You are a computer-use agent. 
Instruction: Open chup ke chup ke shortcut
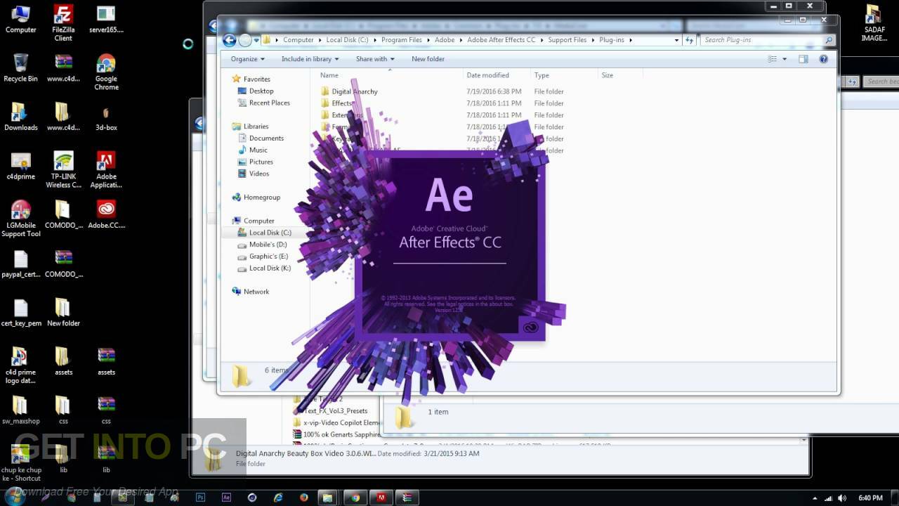pos(21,464)
